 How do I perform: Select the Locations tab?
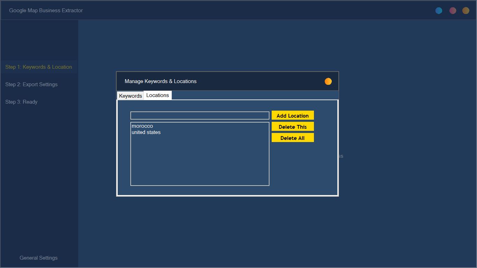point(157,95)
